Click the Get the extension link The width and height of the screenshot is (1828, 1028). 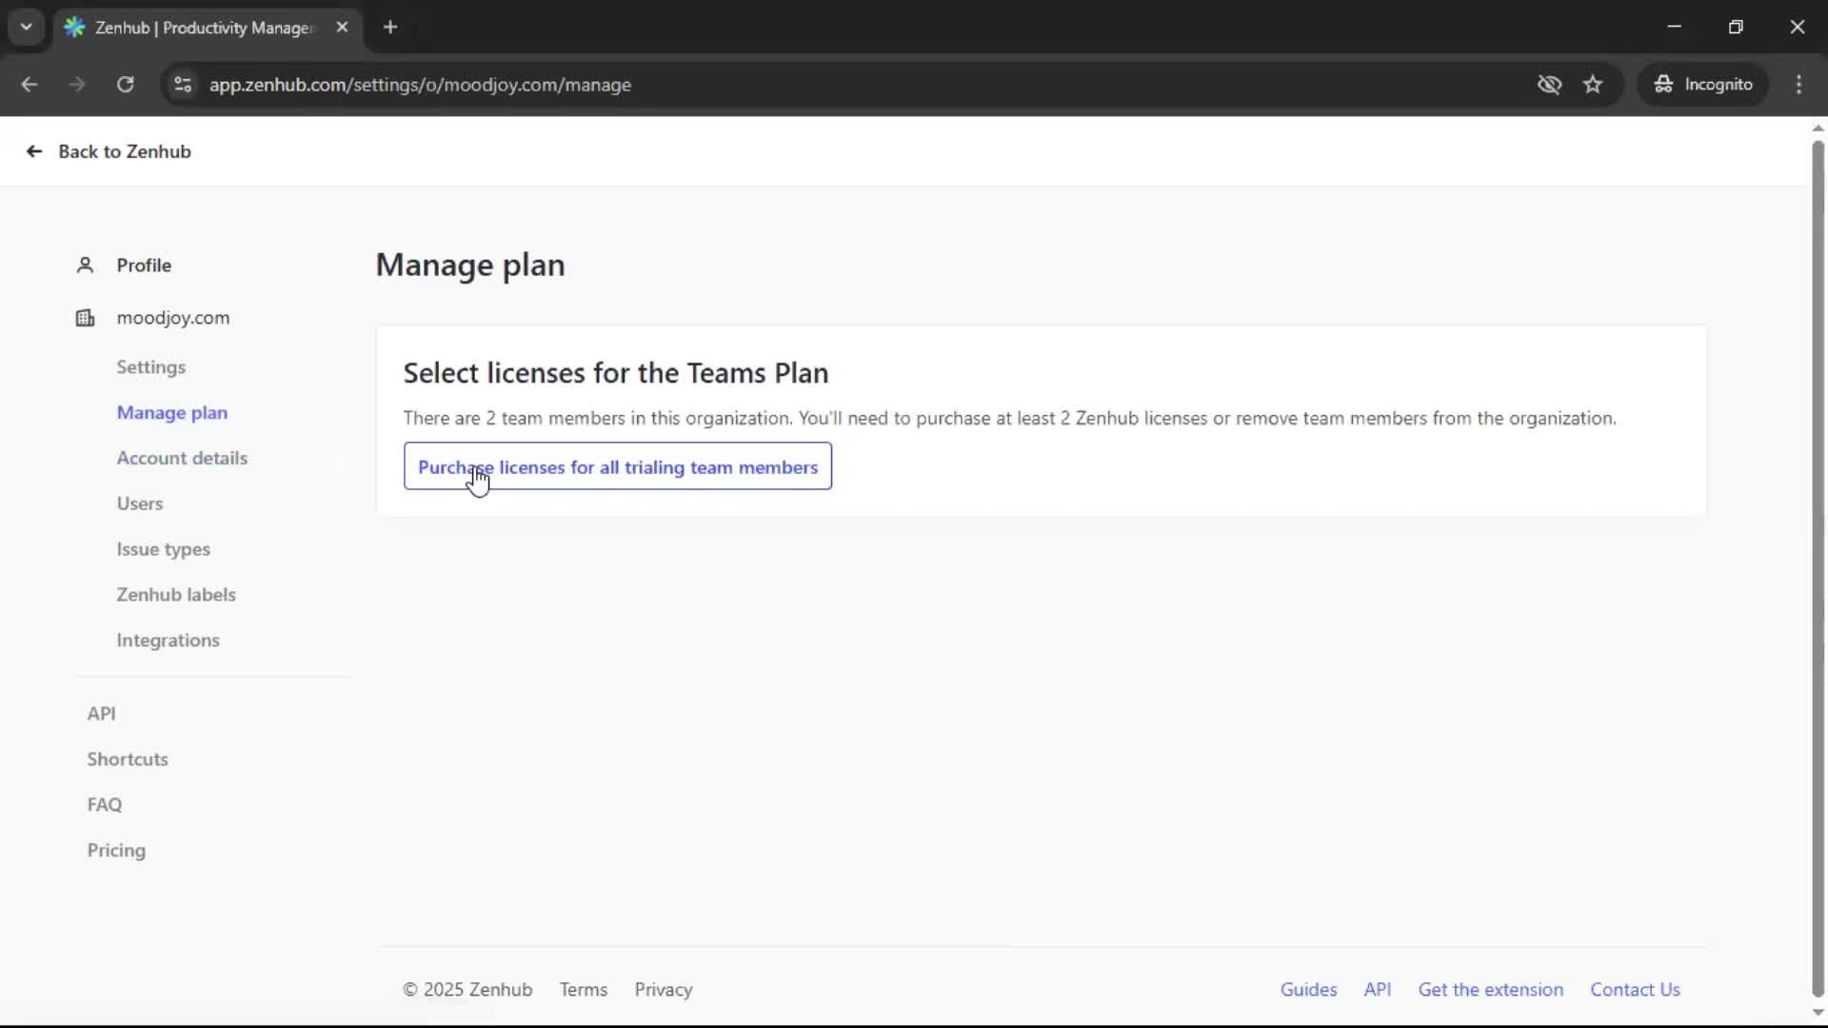(x=1490, y=990)
